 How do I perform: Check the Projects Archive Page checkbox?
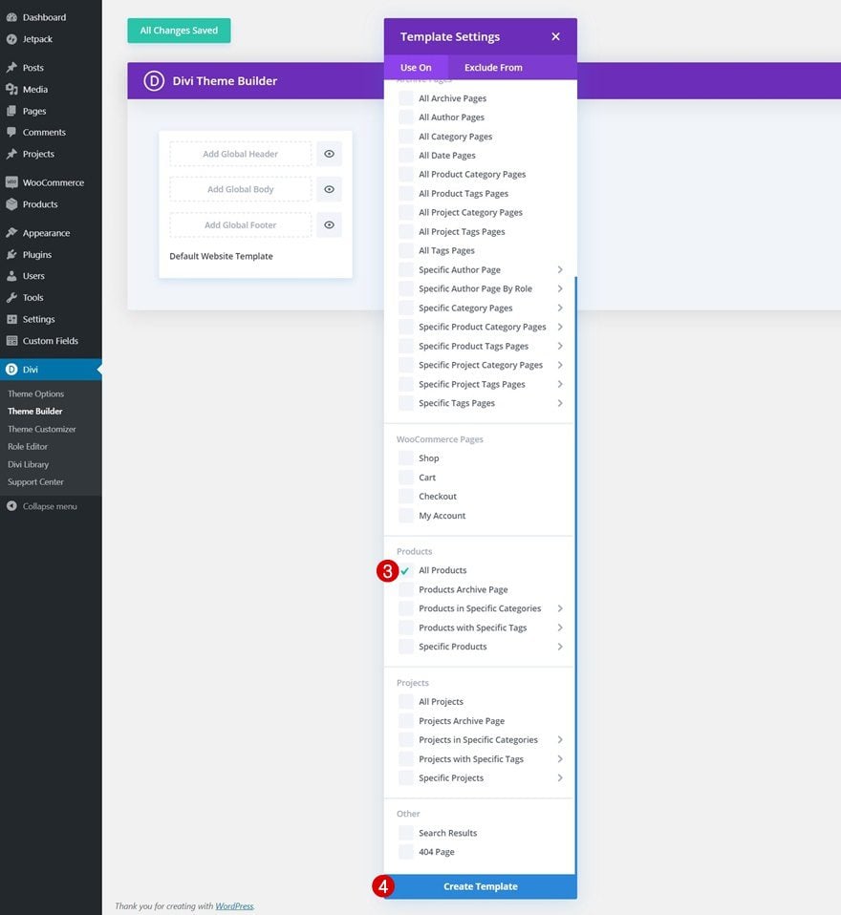(406, 721)
